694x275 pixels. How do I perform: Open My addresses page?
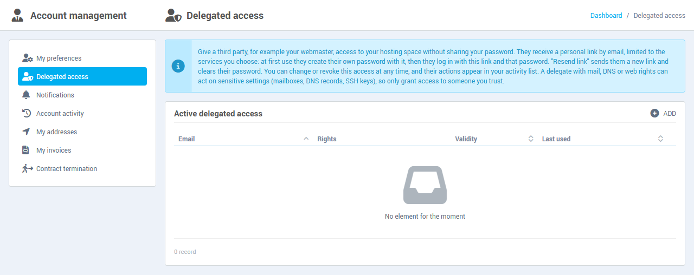[82, 132]
